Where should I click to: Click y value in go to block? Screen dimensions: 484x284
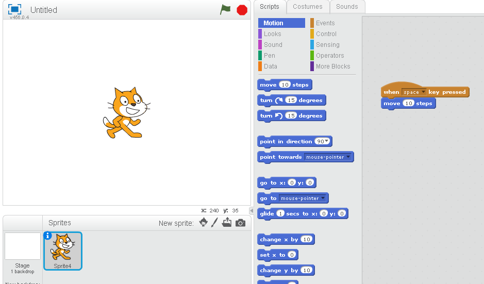pyautogui.click(x=310, y=182)
